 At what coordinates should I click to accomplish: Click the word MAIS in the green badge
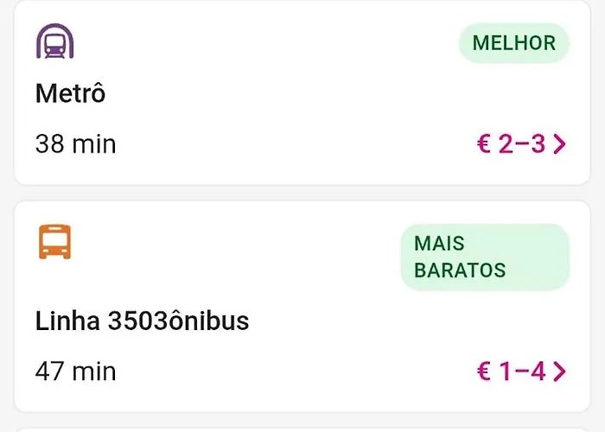439,244
